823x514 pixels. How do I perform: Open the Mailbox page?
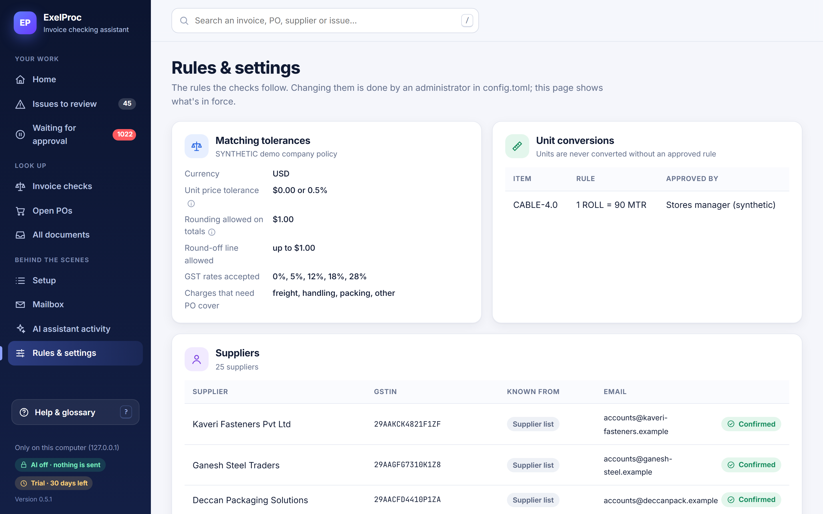point(75,305)
